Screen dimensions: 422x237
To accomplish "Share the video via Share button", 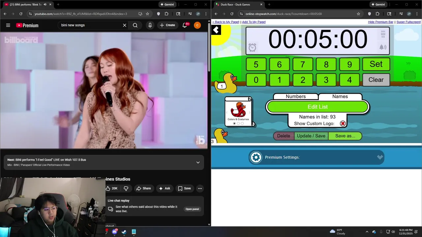I will pyautogui.click(x=143, y=188).
